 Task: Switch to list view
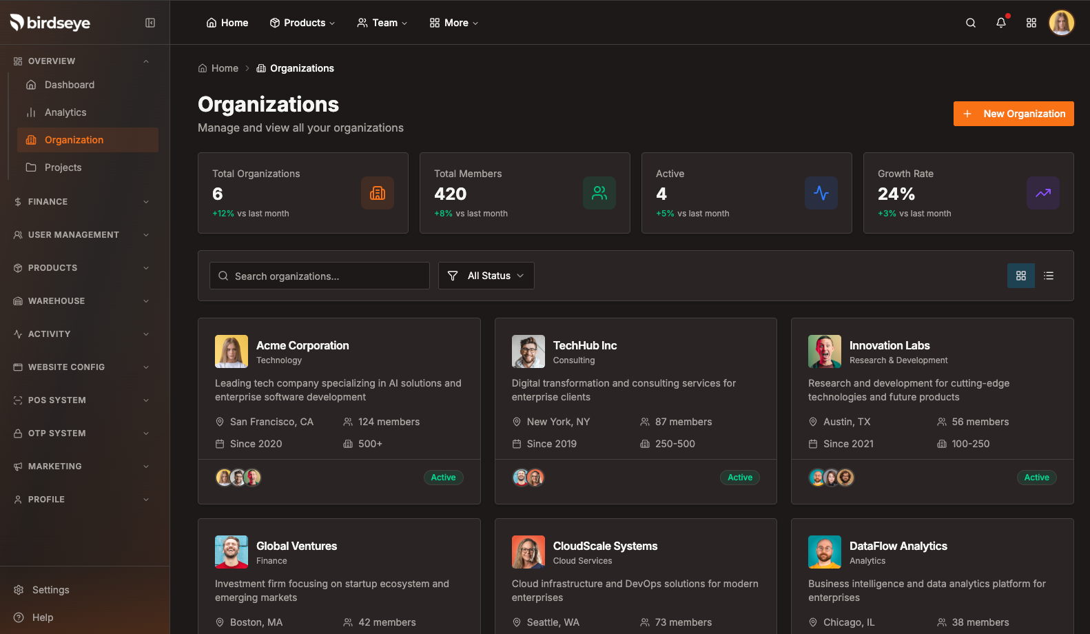point(1049,276)
